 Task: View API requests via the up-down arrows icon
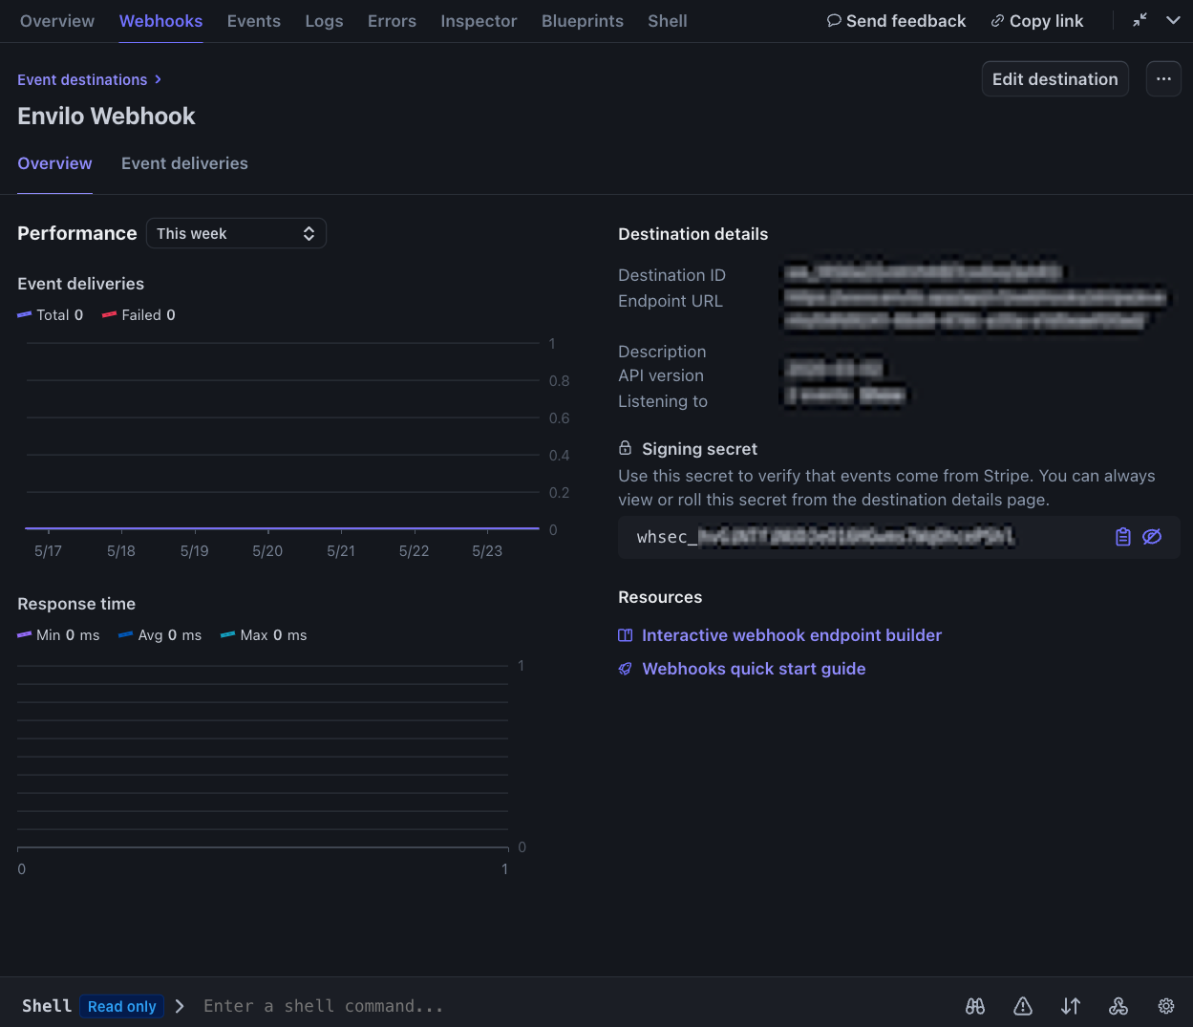[x=1070, y=1006]
